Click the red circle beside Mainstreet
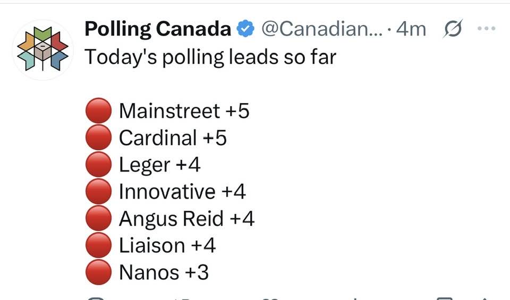This screenshot has height=300, width=510. pos(98,112)
